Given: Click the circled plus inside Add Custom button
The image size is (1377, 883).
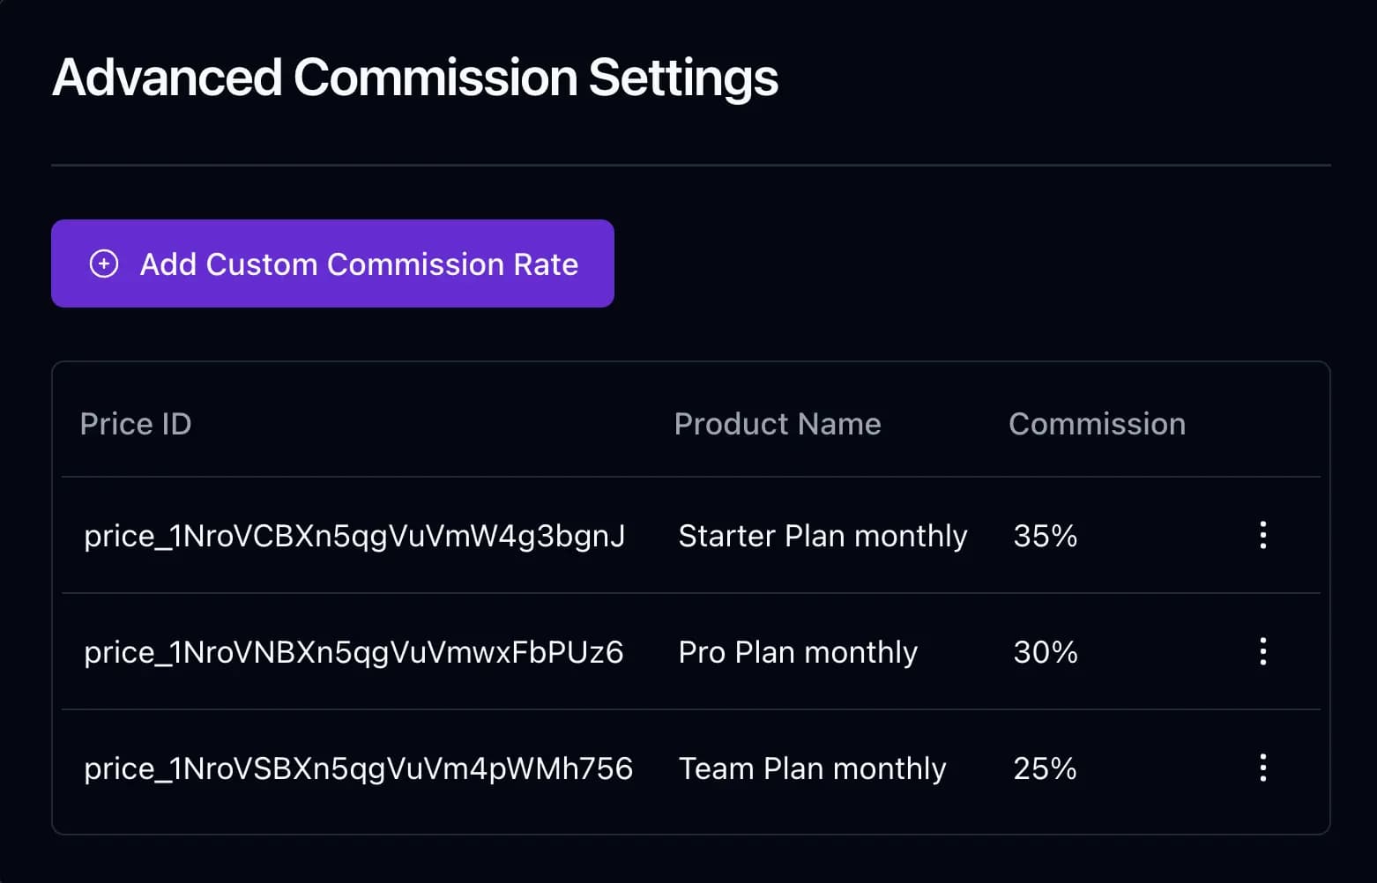Looking at the screenshot, I should coord(105,263).
